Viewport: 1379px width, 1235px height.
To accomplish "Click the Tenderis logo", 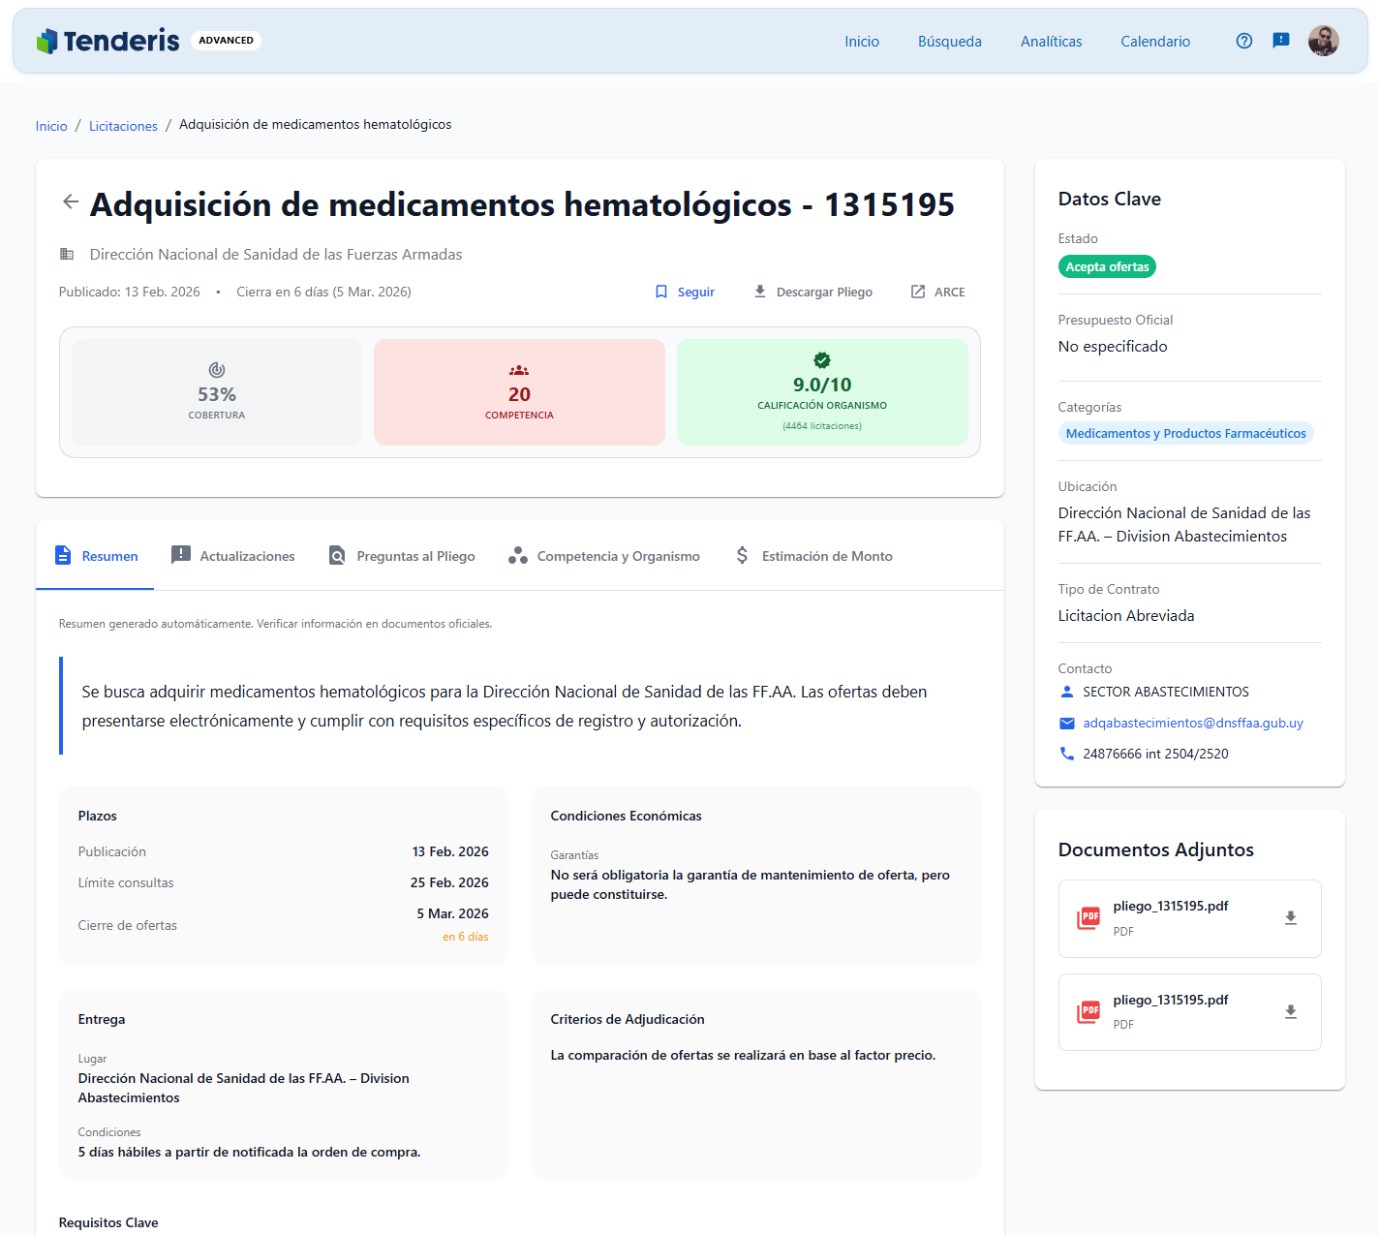I will click(108, 41).
